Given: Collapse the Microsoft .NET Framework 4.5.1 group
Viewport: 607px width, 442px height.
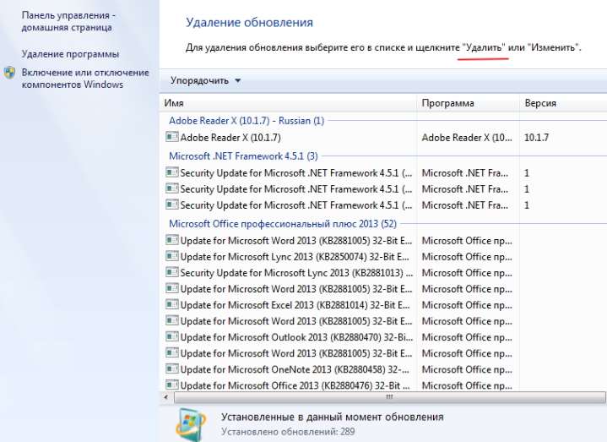Looking at the screenshot, I should pyautogui.click(x=243, y=156).
